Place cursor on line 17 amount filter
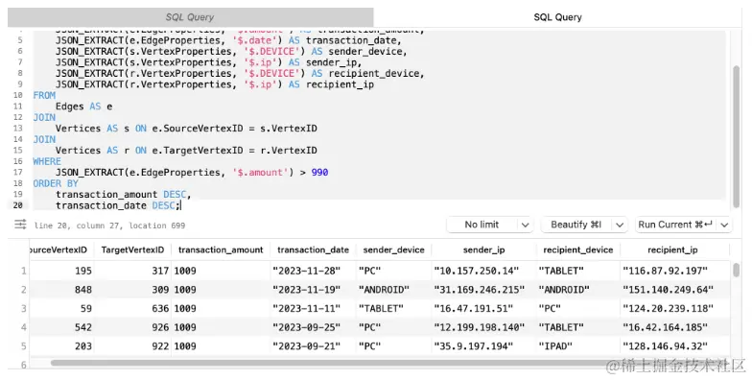This screenshot has height=380, width=752. click(x=192, y=173)
